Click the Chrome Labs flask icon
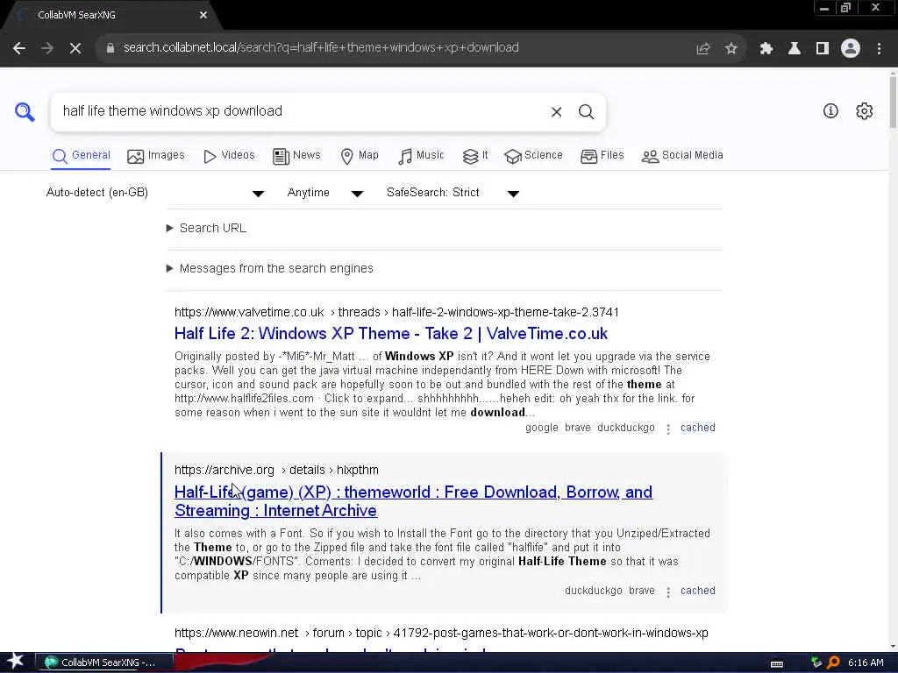Viewport: 898px width, 673px height. coord(794,49)
